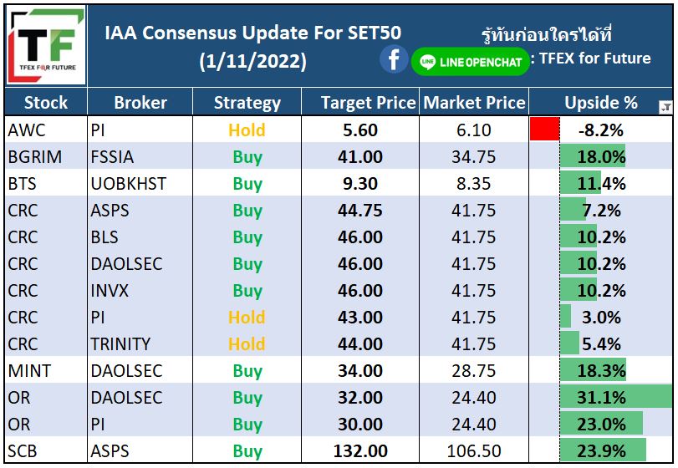Open the Upside % filter dropdown arrow

[x=665, y=107]
